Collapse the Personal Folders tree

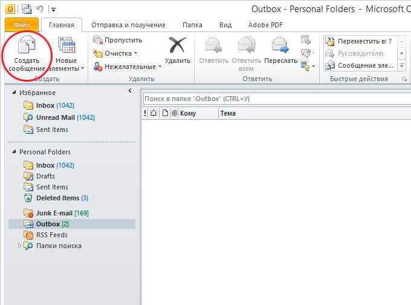point(14,152)
